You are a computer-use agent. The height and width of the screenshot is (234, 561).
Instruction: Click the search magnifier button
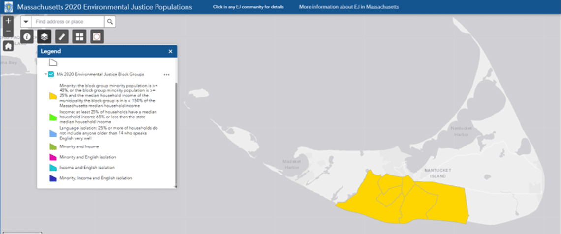(110, 22)
